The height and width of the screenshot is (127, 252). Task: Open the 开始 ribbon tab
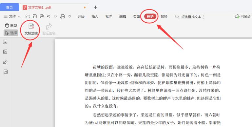[x=81, y=16]
